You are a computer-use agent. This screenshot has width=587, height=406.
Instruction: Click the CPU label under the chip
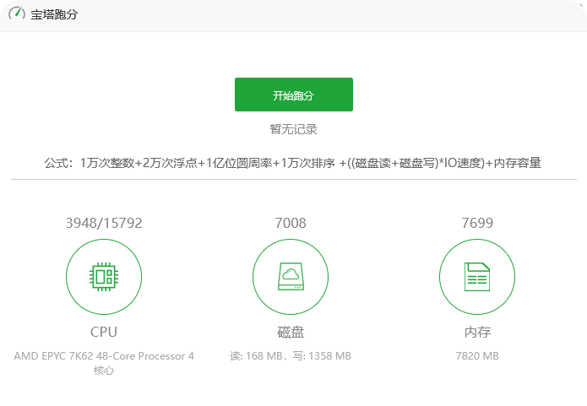[104, 332]
